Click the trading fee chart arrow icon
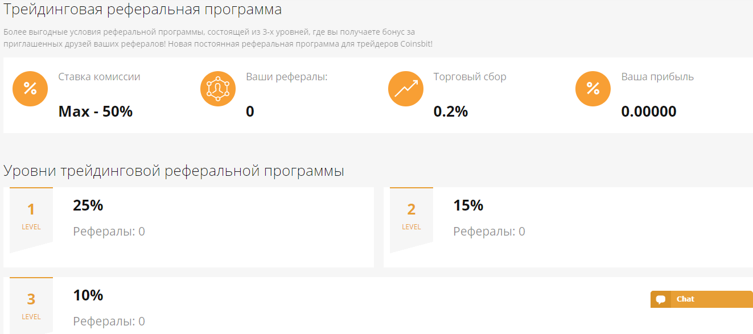 [x=405, y=89]
